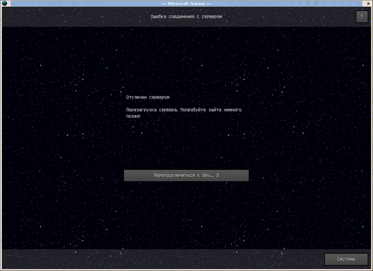Click the countdown number on reconnect button
The height and width of the screenshot is (271, 373).
[218, 176]
